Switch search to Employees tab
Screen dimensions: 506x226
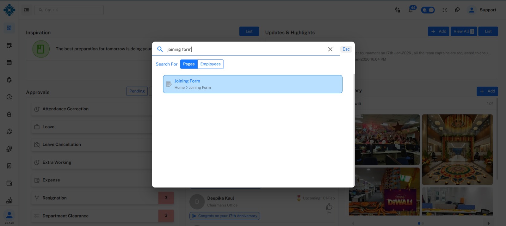pos(210,64)
